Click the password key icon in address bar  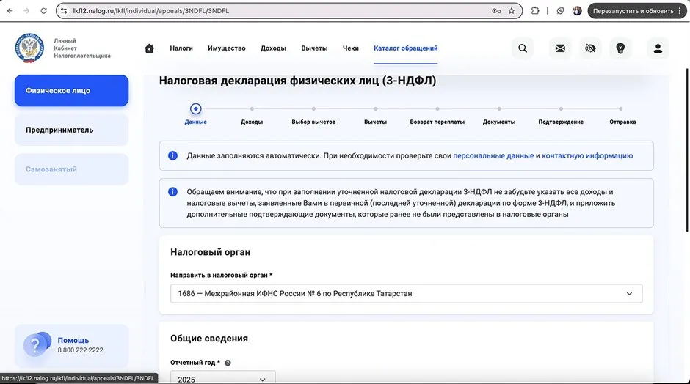pos(496,10)
